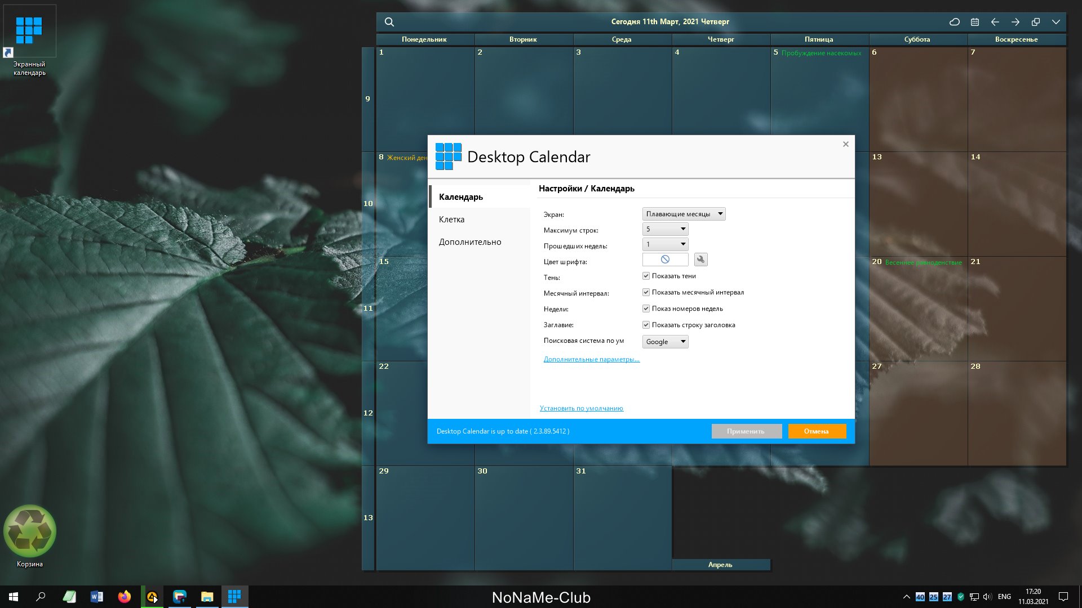Open the green notepad app in taskbar
Viewport: 1082px width, 608px height.
pos(69,597)
